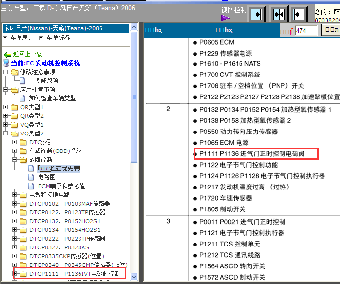Select the 东风日产(Nissan)-天籁(Teana)-2006 header
Viewport: 340px width, 284px height.
66,28
